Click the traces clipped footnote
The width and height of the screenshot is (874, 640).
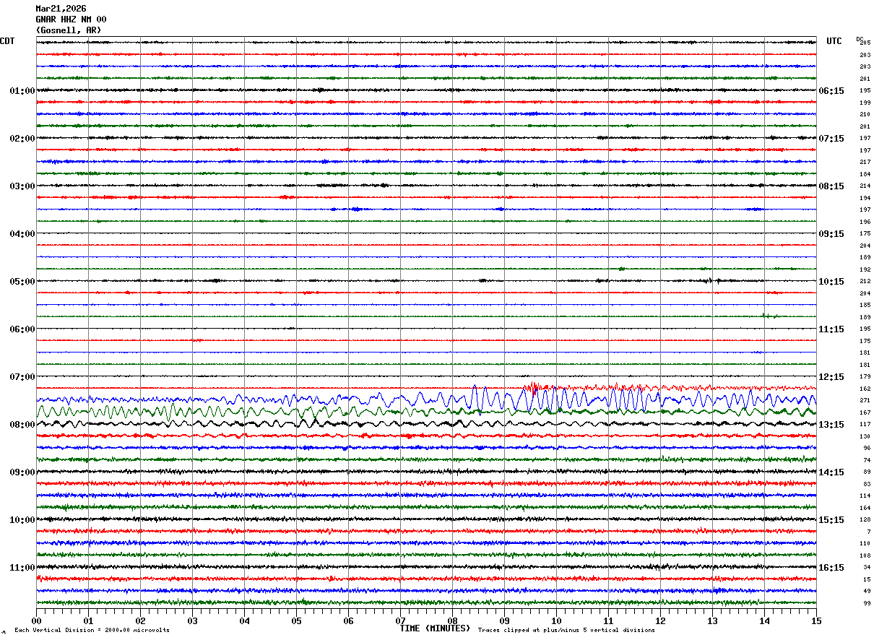coord(566,631)
